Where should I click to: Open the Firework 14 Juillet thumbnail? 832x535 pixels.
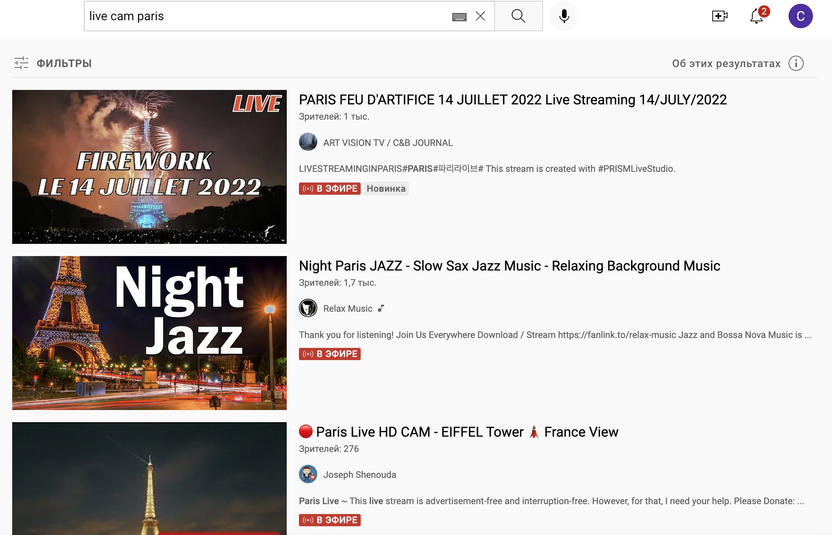(149, 167)
